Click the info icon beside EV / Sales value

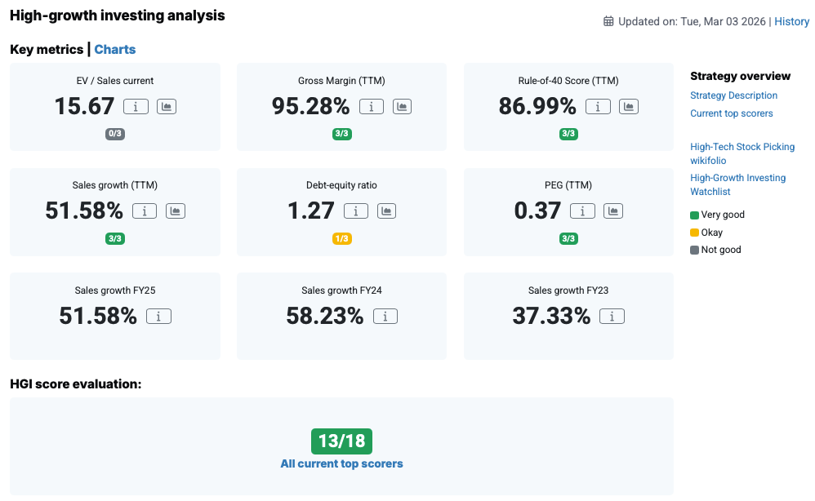136,106
